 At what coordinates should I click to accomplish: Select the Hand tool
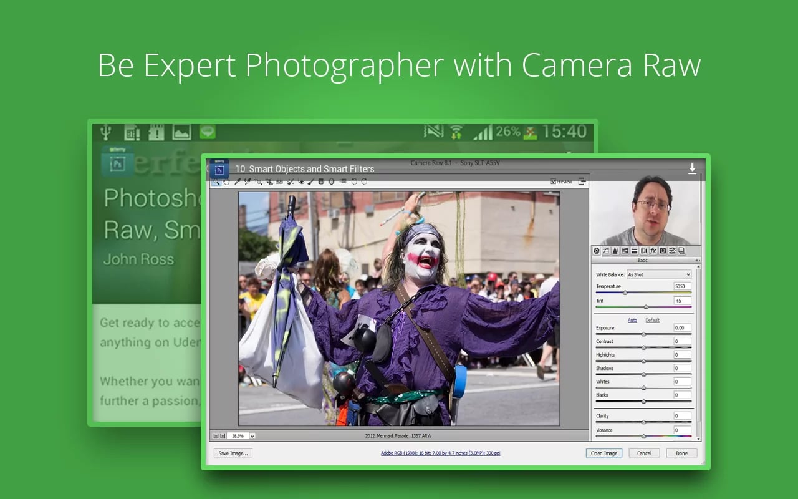[226, 182]
